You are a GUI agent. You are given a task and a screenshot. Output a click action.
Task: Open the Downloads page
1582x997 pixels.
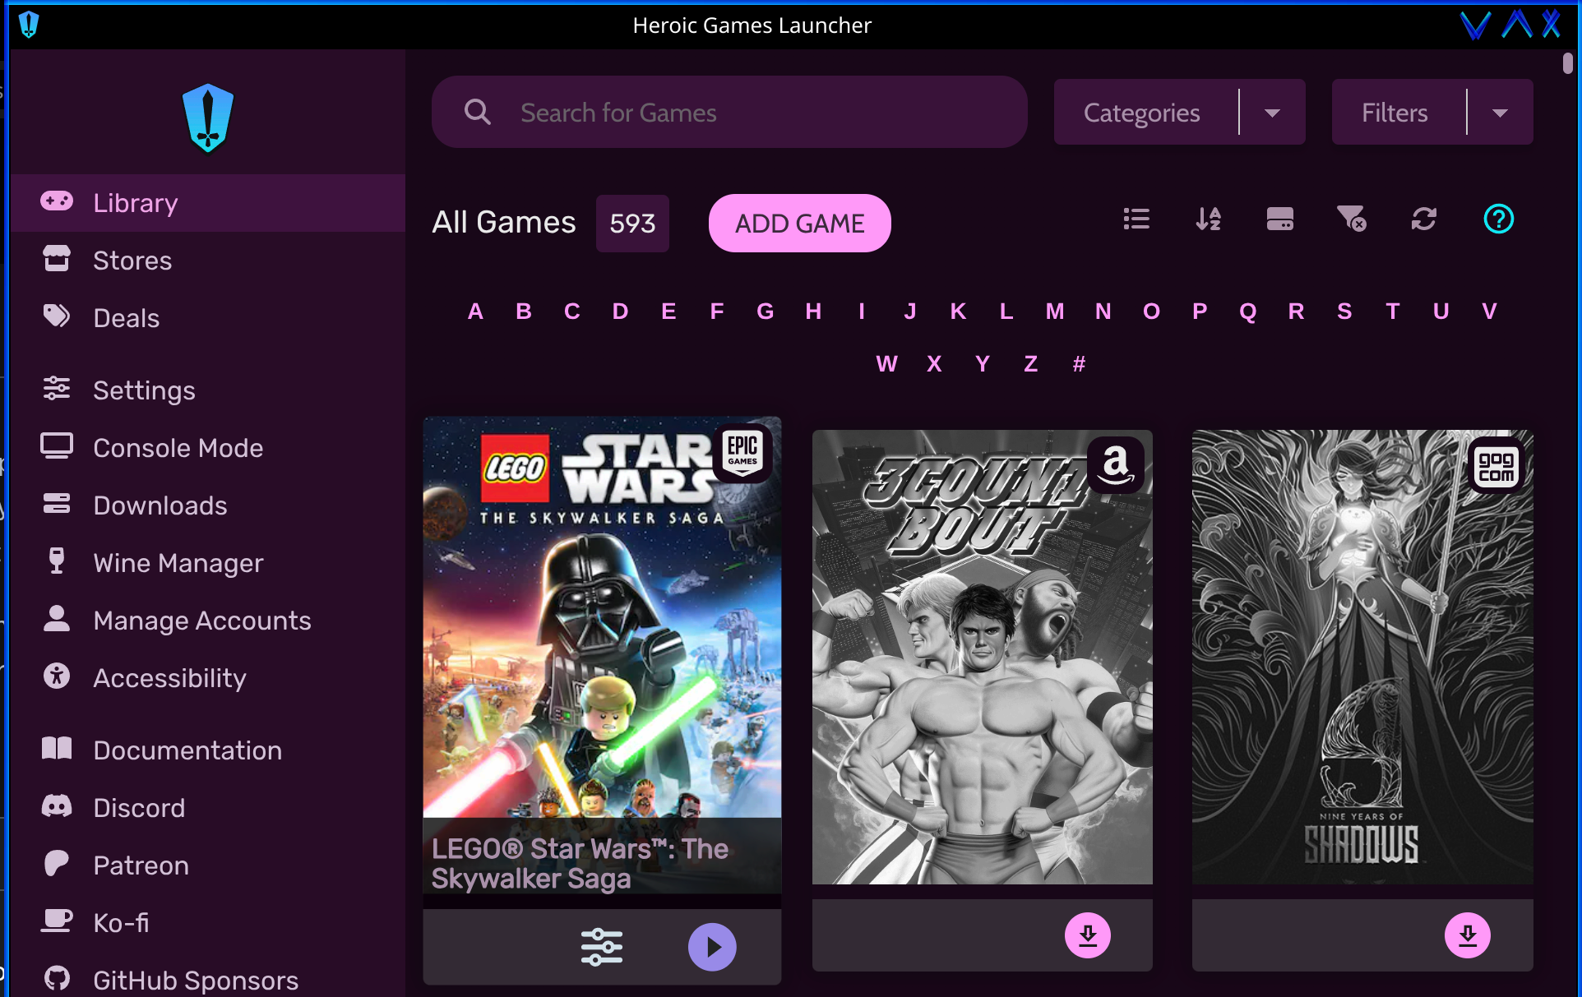(208, 505)
